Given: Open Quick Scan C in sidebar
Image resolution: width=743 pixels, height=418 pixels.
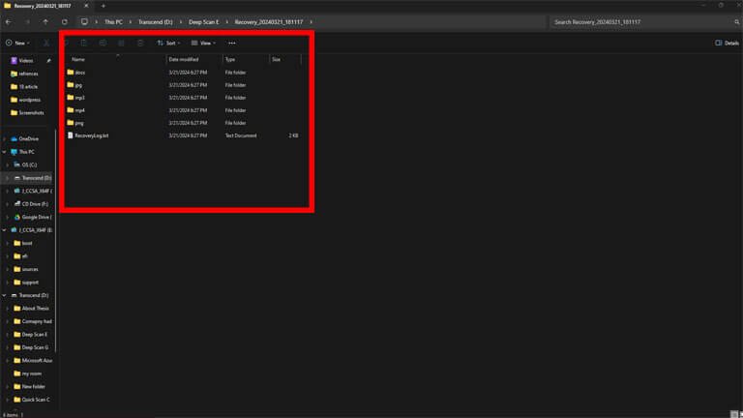Looking at the screenshot, I should (35, 400).
